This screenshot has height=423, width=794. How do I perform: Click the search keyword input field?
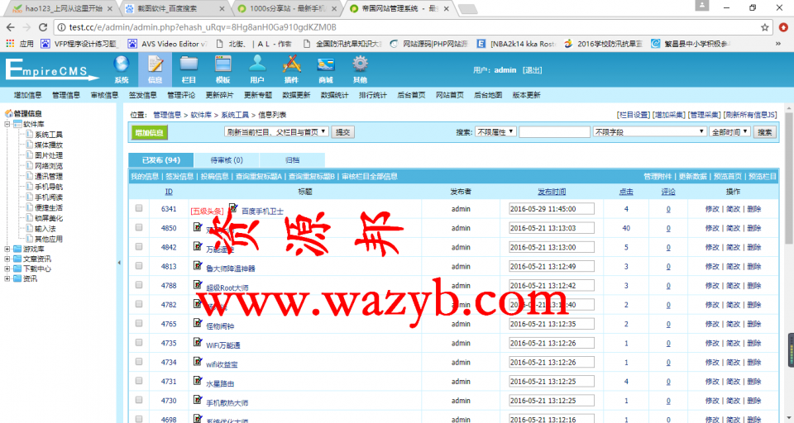[554, 131]
